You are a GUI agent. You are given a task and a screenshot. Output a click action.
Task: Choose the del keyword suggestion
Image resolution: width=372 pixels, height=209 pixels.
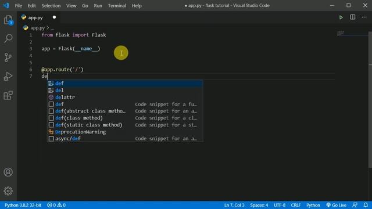click(125, 91)
